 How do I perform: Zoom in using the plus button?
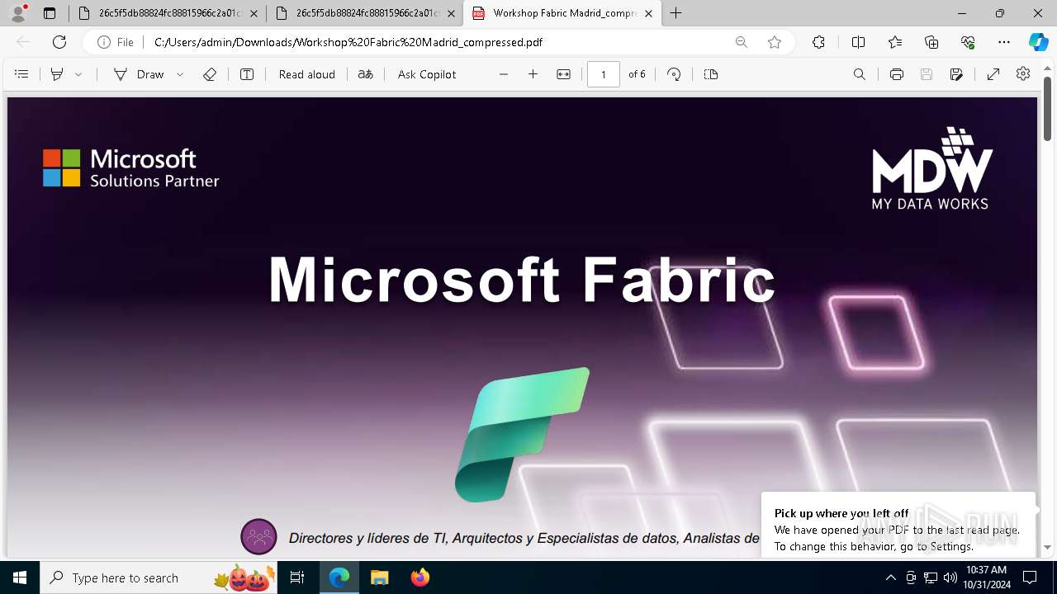(x=533, y=74)
